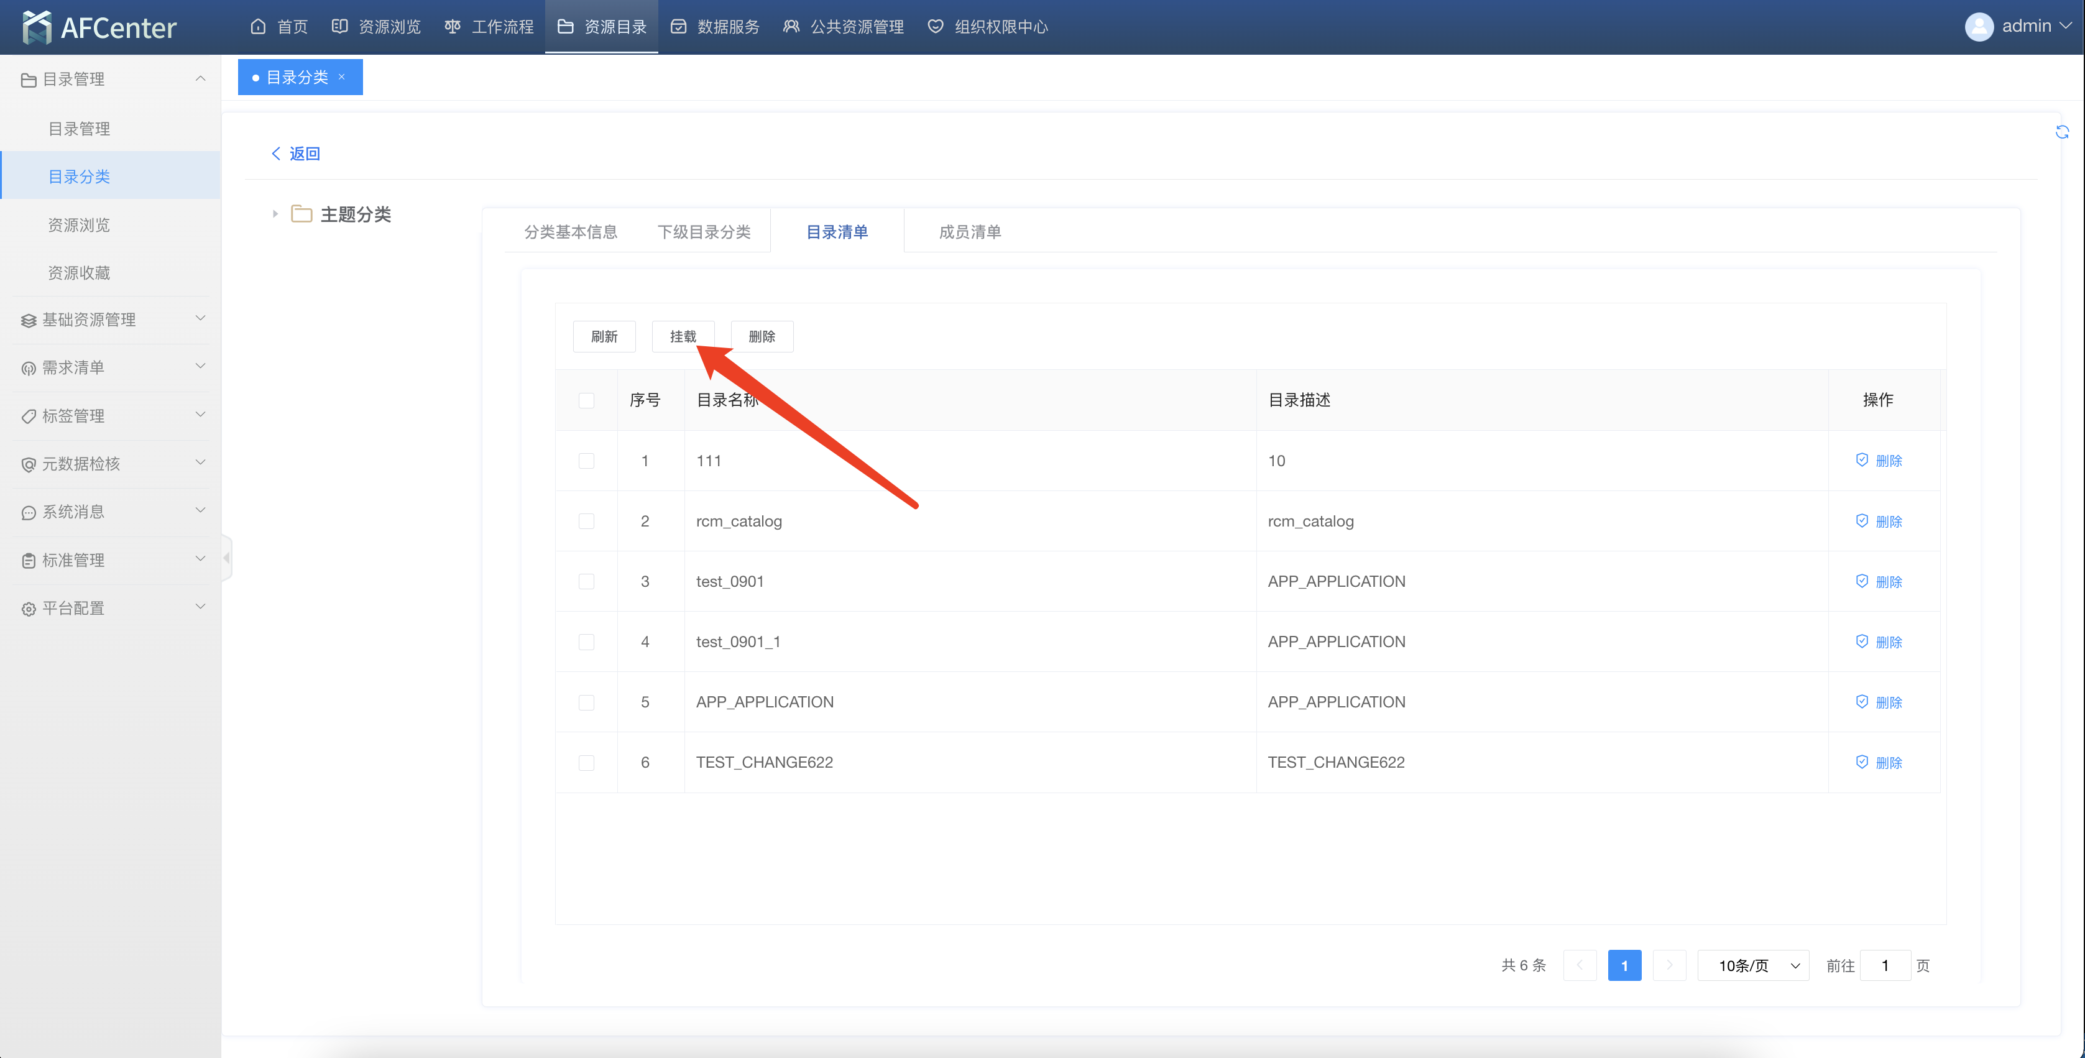Click the 首页 home icon in the top nav
Image resolution: width=2085 pixels, height=1058 pixels.
click(x=258, y=27)
